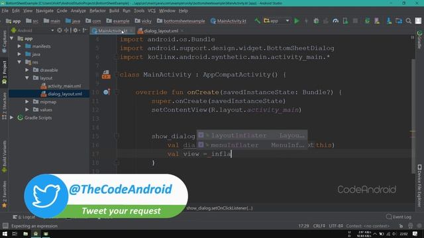Click Collapse All icon in Project panel
424x238 pixels.
[66, 30]
